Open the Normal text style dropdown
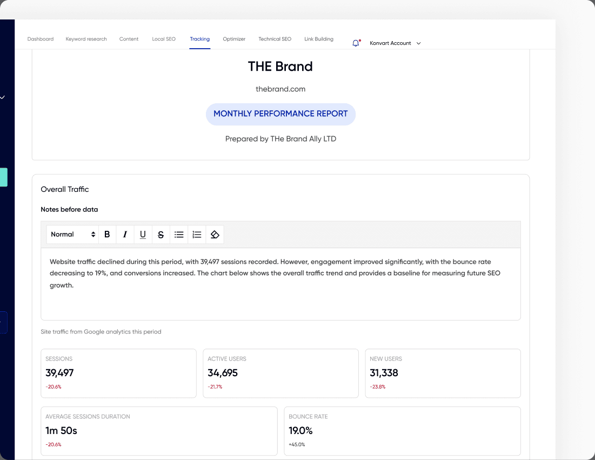Image resolution: width=595 pixels, height=460 pixels. coord(72,235)
